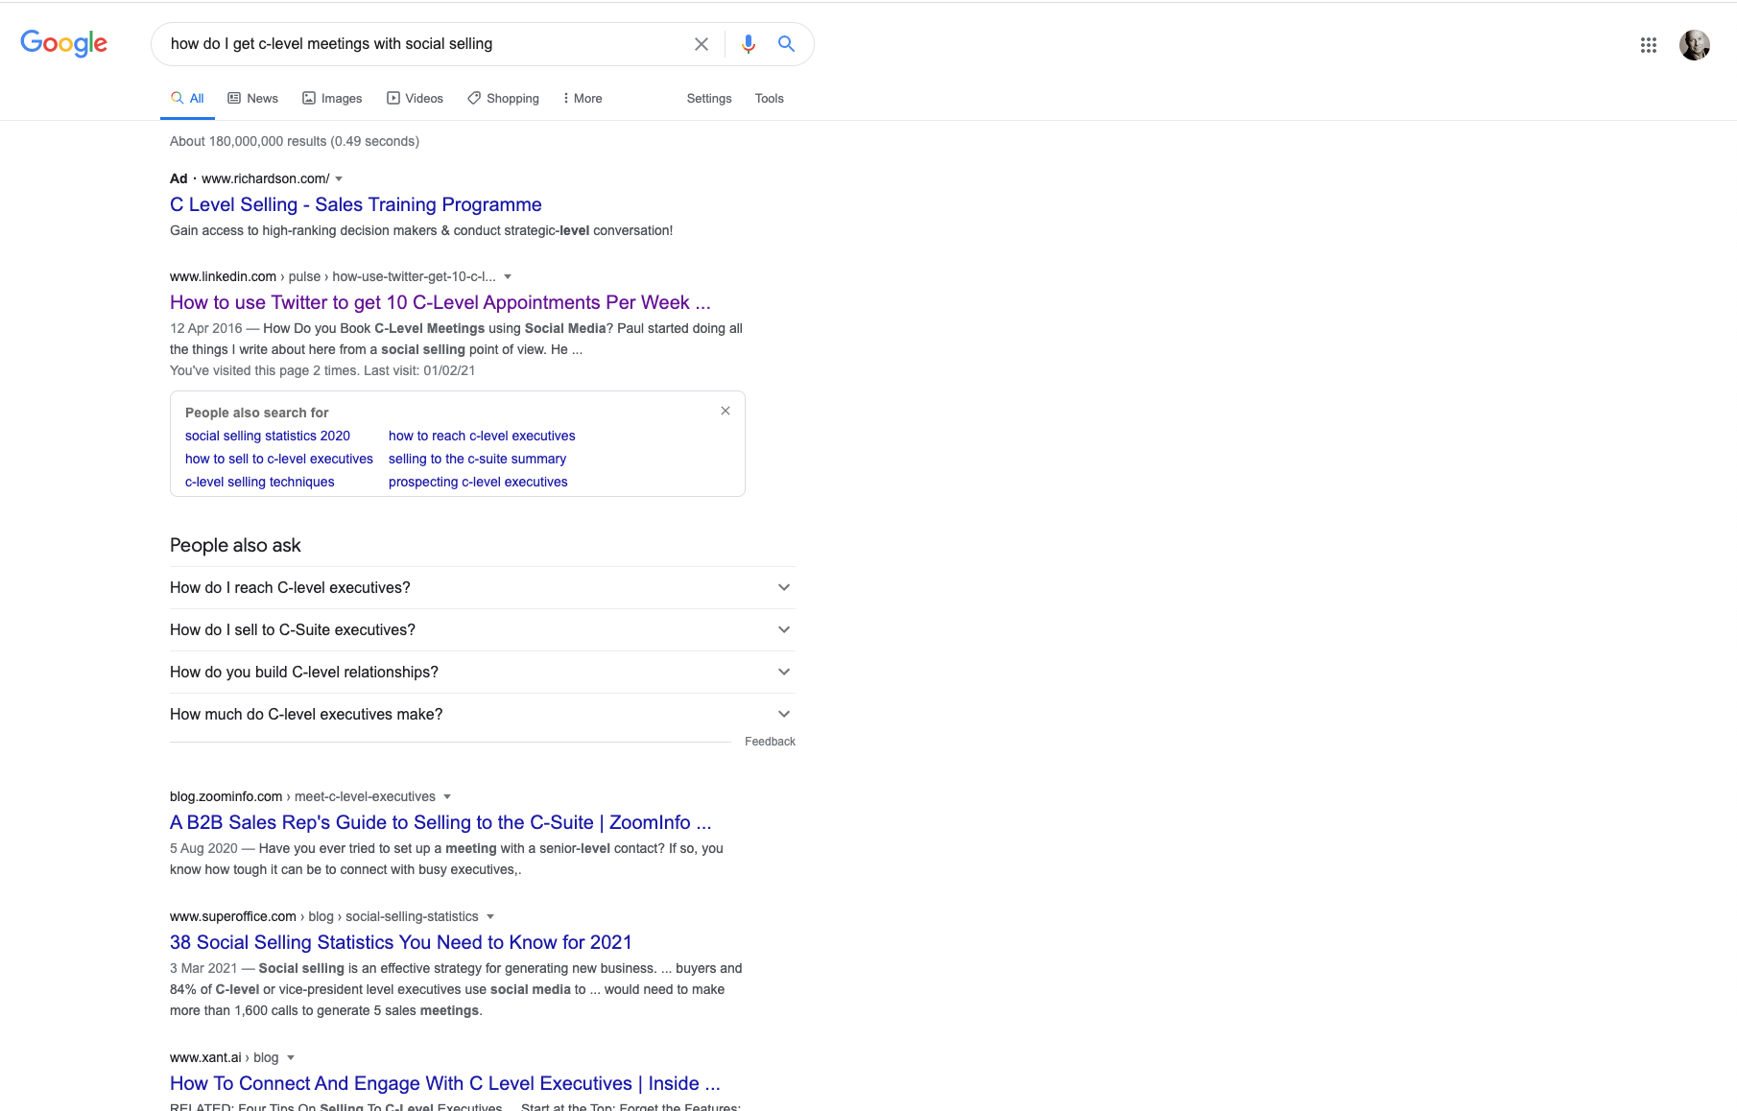This screenshot has width=1737, height=1111.
Task: Click 'c-level selling techniques' suggestion
Action: (260, 482)
